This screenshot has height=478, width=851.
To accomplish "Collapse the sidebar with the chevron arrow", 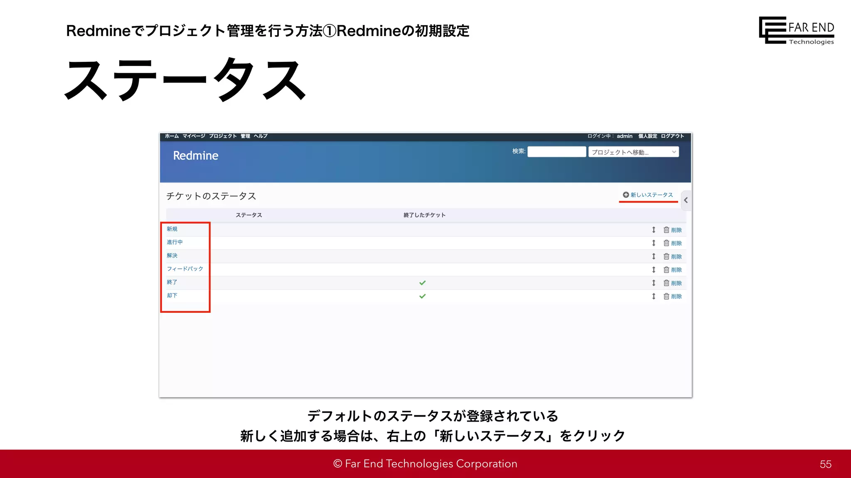I will click(x=686, y=200).
